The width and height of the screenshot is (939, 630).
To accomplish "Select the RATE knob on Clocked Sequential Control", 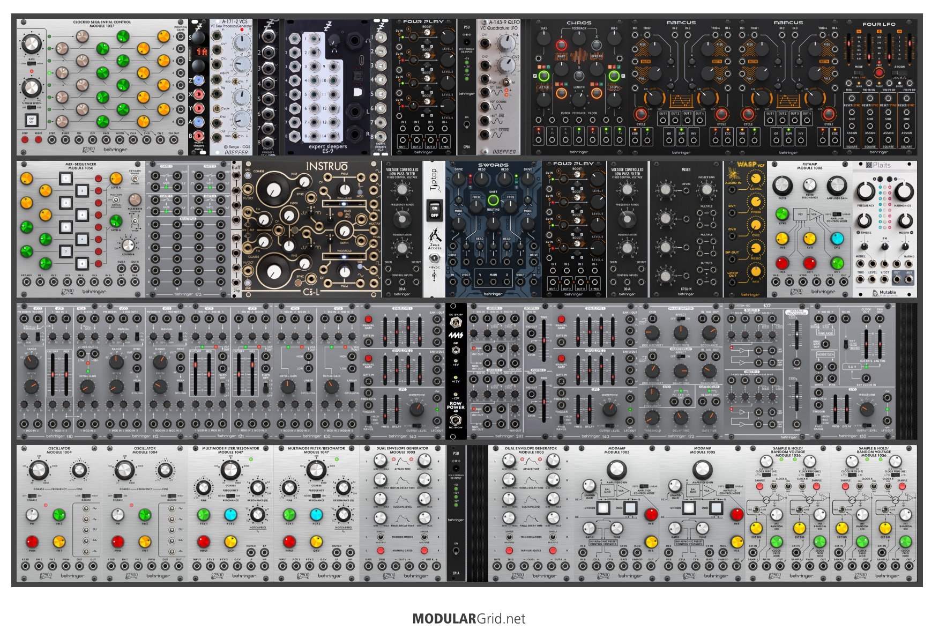I will click(x=32, y=44).
